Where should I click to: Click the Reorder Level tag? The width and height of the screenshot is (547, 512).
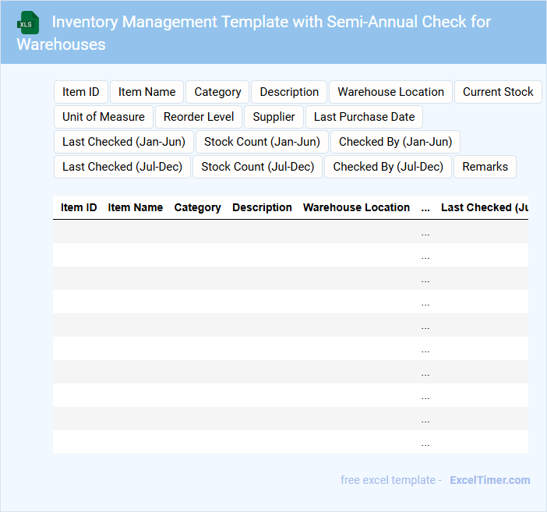(199, 117)
